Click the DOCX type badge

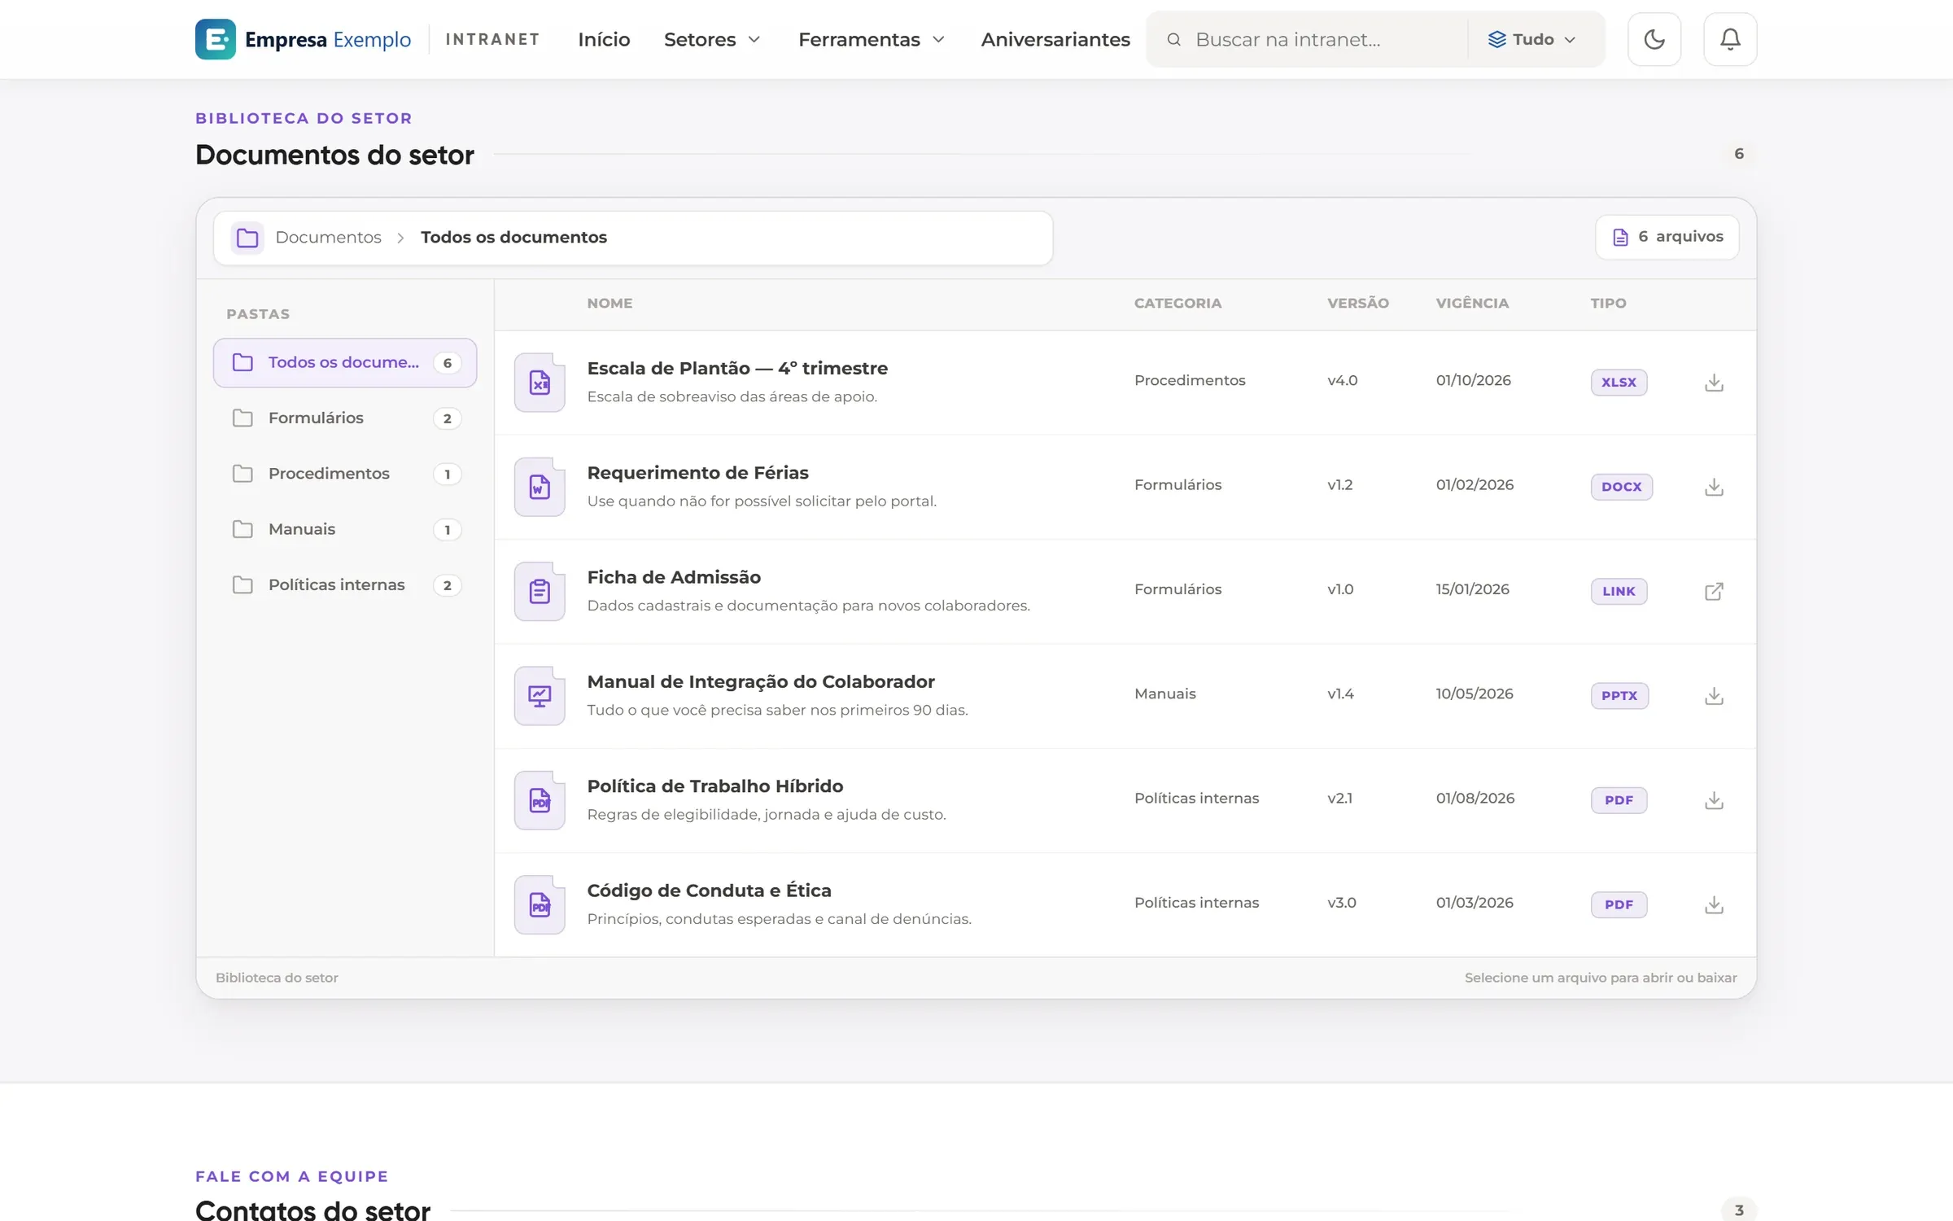(1621, 487)
